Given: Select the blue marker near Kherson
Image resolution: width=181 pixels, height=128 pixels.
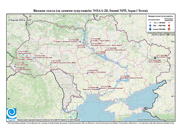Looking at the screenshot, I should 100,89.
